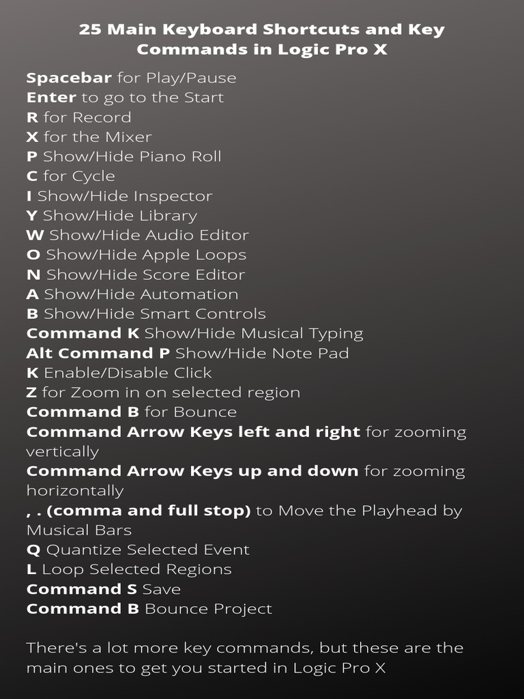524x699 pixels.
Task: Click the "A Show/Hide Automation" text
Action: [132, 294]
